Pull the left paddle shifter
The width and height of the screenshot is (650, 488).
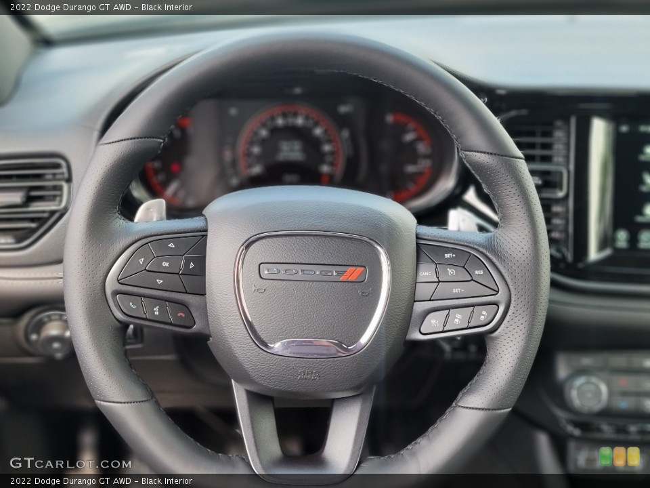150,210
